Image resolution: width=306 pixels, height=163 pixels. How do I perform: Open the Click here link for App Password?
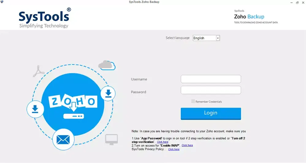click(163, 142)
